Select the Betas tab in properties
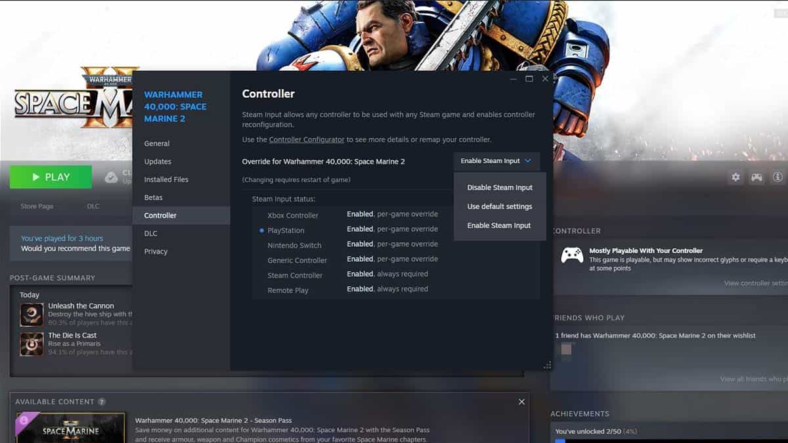788x443 pixels. click(181, 198)
